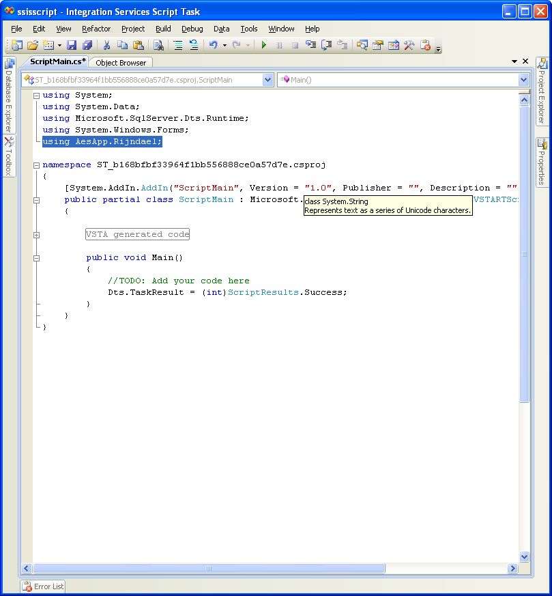Click the Step Out icon
Image resolution: width=552 pixels, height=596 pixels.
(343, 45)
